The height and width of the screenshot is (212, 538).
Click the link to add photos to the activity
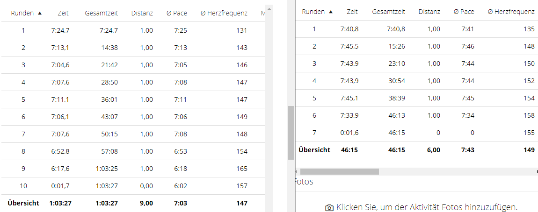(x=427, y=207)
